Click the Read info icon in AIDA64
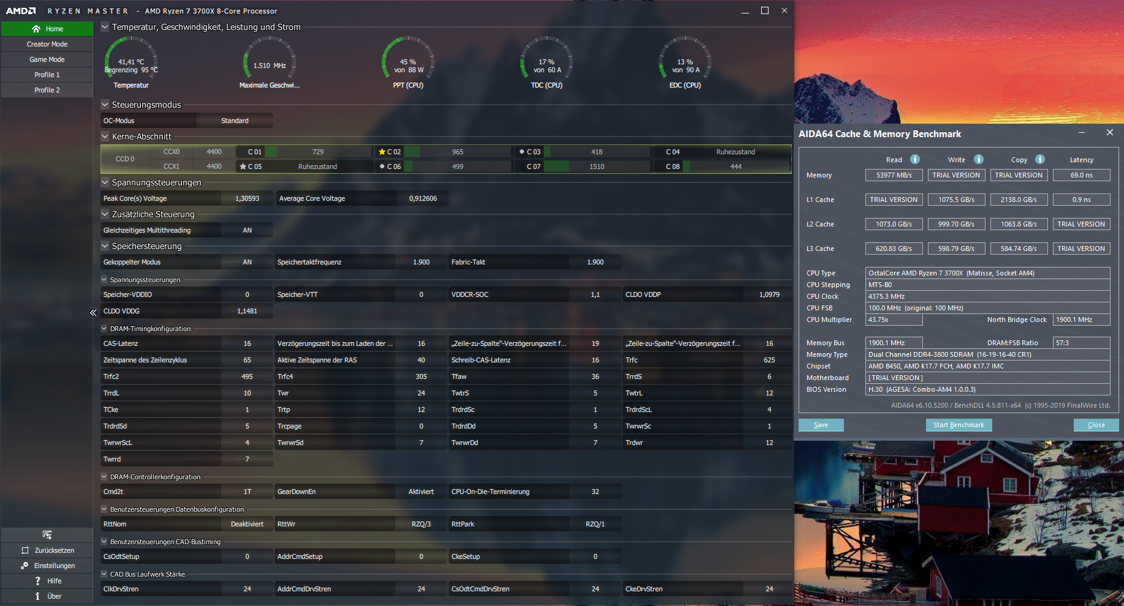The width and height of the screenshot is (1124, 606). pos(915,159)
